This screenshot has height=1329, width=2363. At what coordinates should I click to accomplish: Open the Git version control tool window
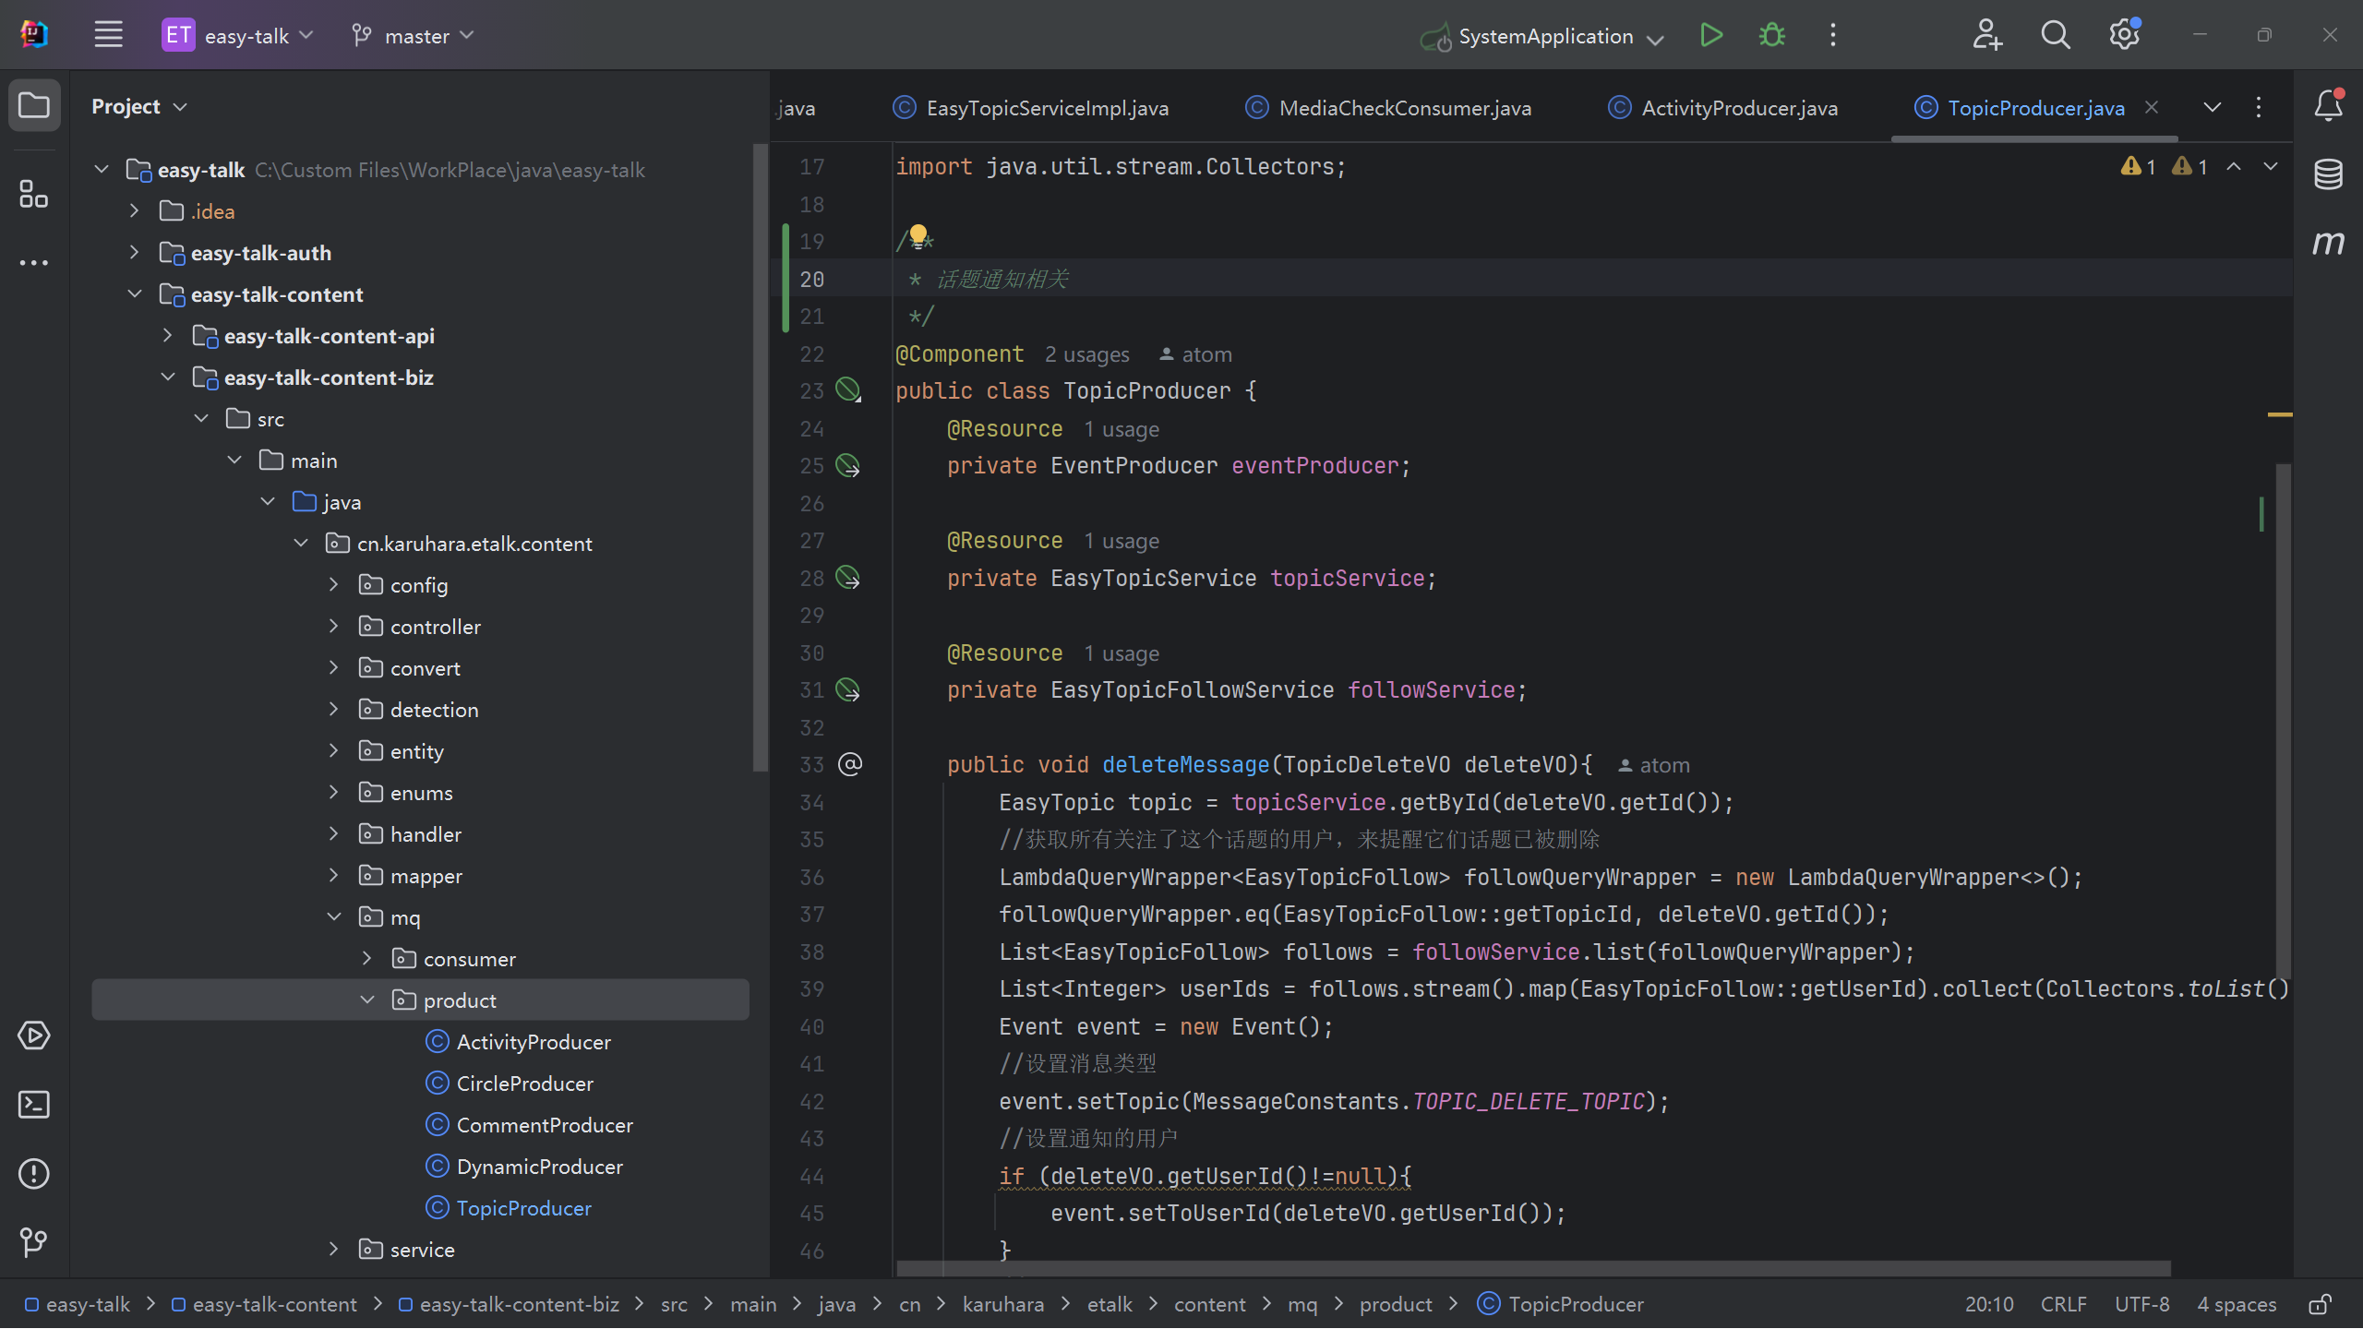(x=34, y=1242)
